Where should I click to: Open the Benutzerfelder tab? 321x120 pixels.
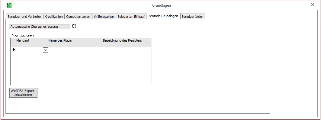(192, 17)
